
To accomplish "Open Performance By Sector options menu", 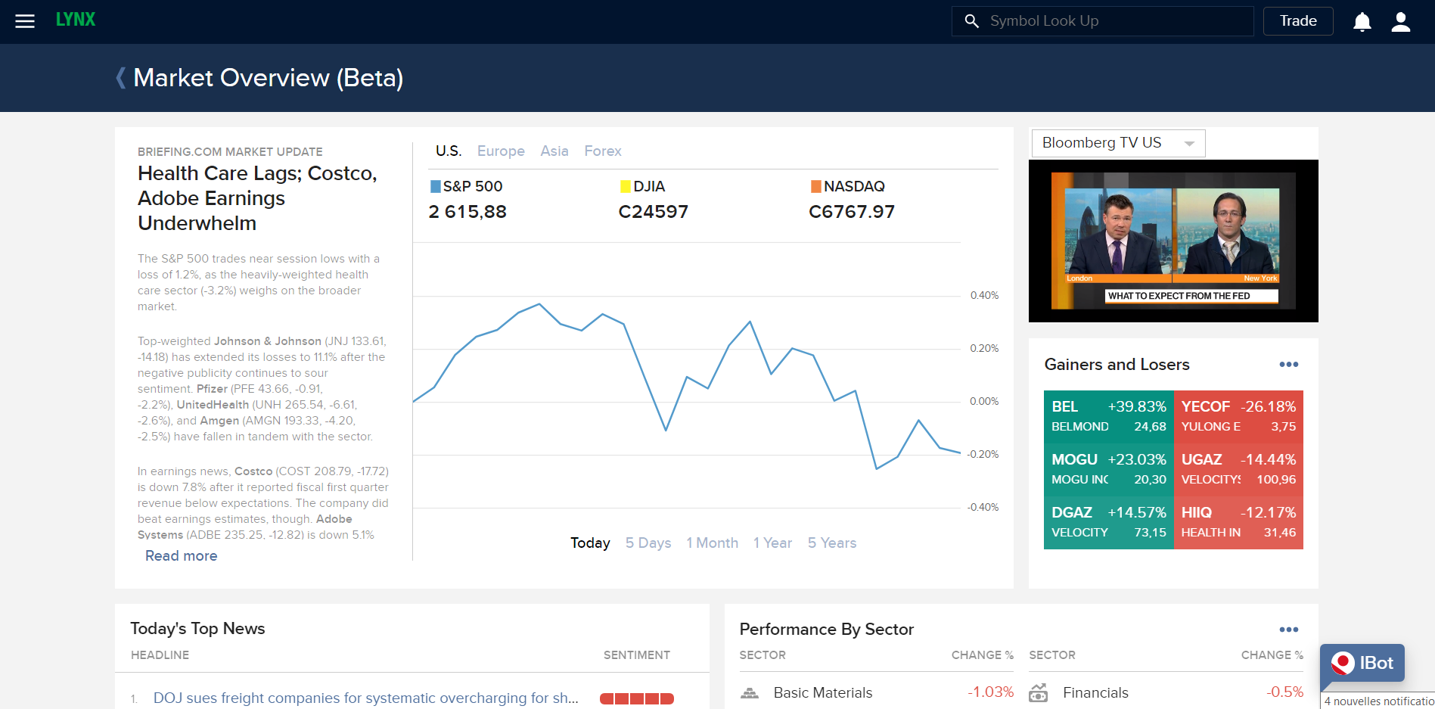I will coord(1288,630).
